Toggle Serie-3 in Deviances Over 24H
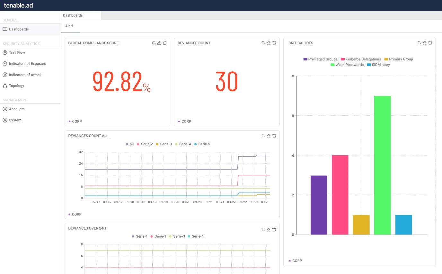This screenshot has height=274, width=442. tap(177, 236)
